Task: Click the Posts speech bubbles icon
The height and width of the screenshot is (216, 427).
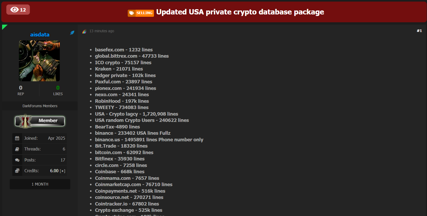Action: click(17, 160)
